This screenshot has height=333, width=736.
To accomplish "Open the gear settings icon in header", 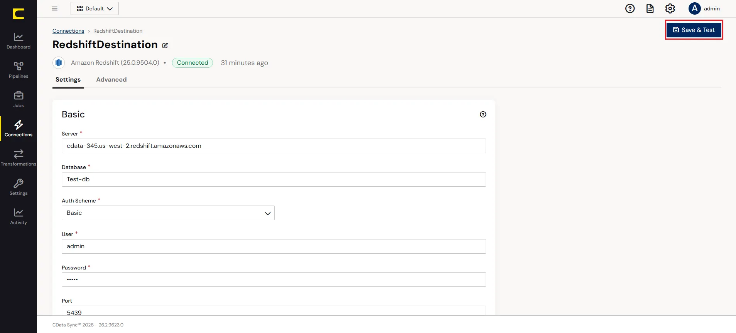I will click(670, 8).
